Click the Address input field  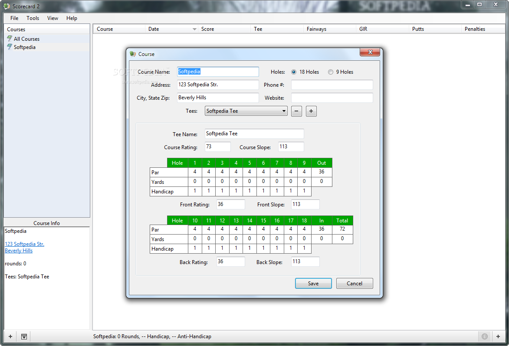tap(218, 85)
